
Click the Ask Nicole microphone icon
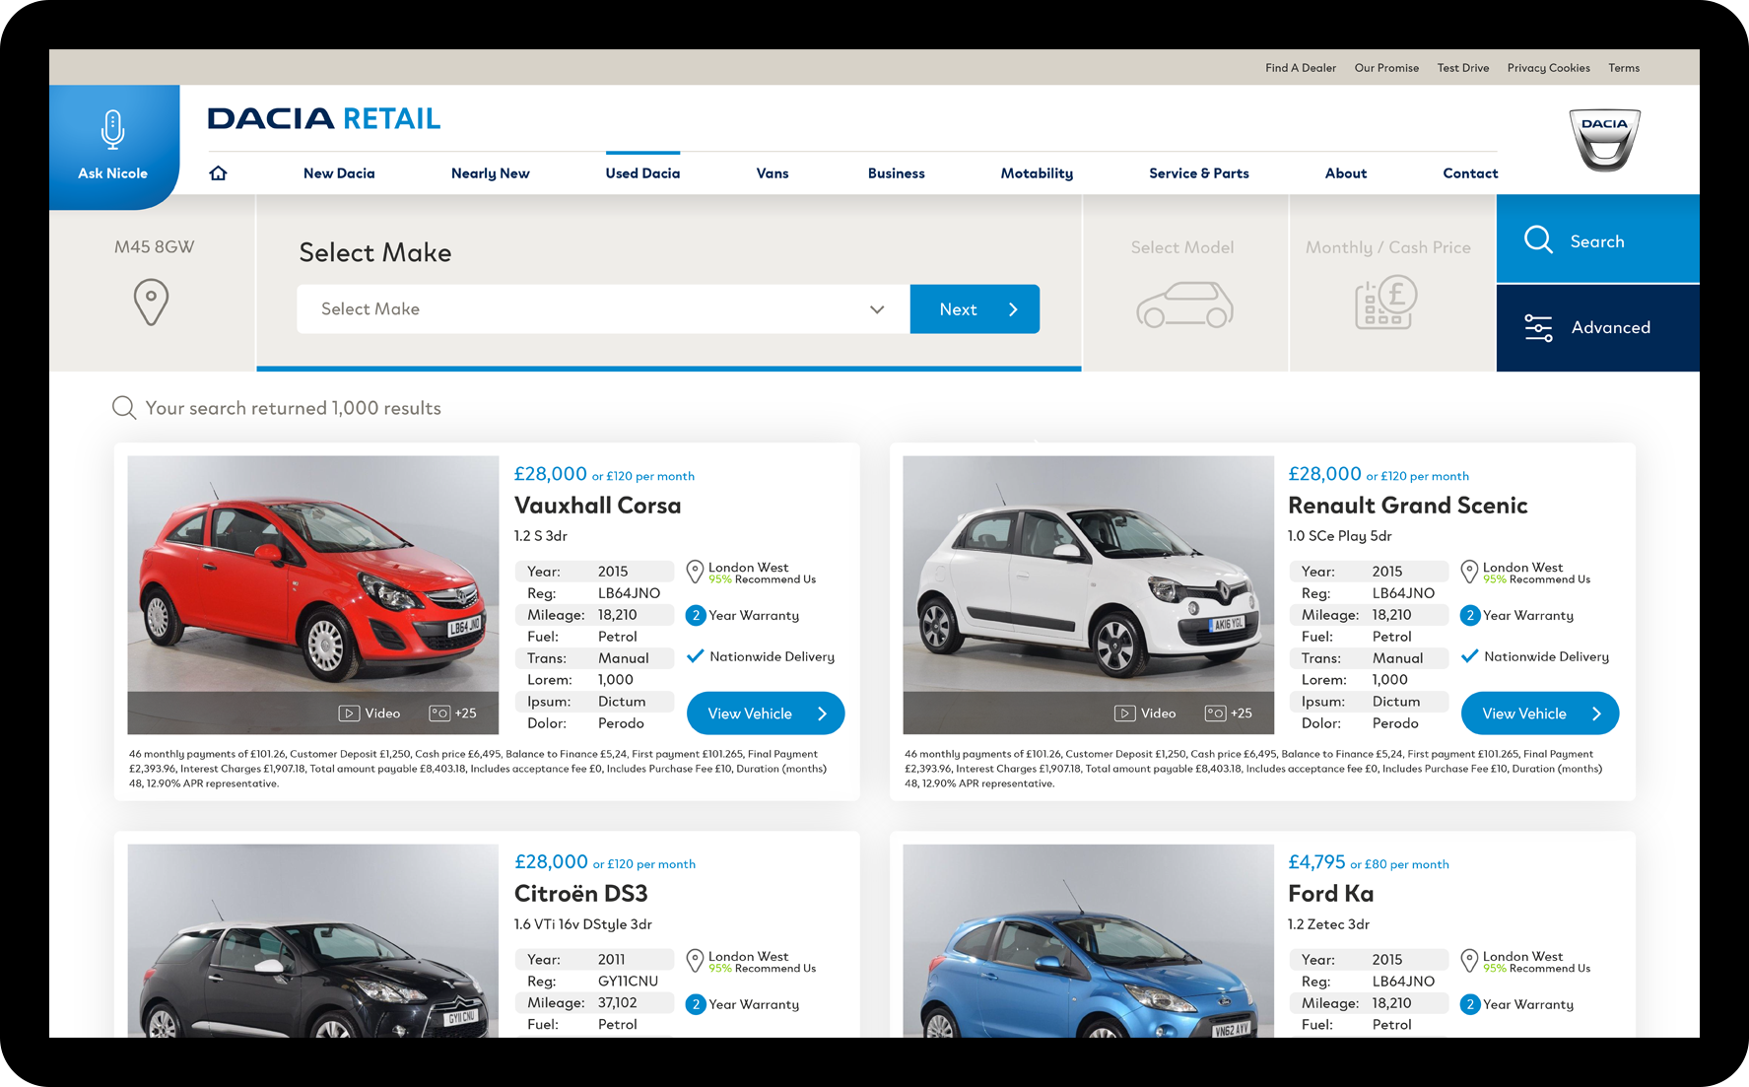click(x=112, y=130)
